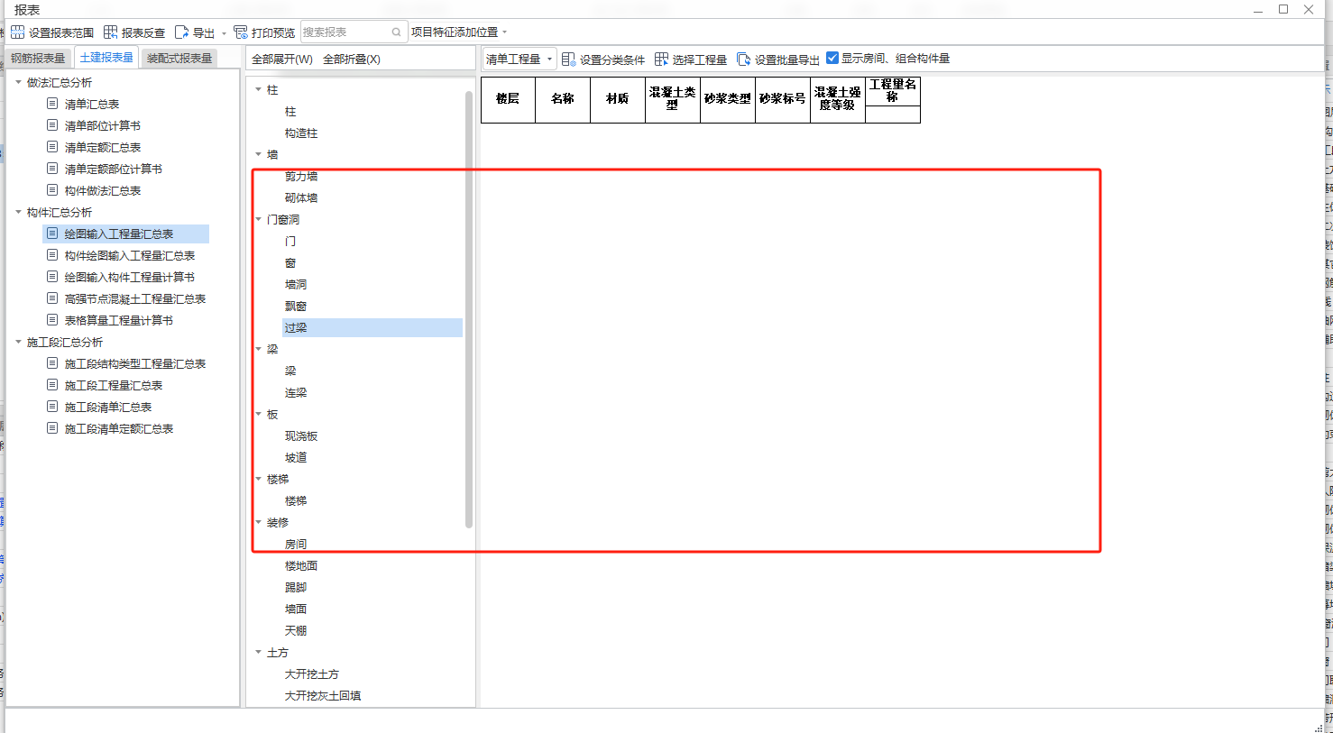Click the document icon beside 施工段清单定额汇总表
This screenshot has height=733, width=1333.
coord(52,428)
